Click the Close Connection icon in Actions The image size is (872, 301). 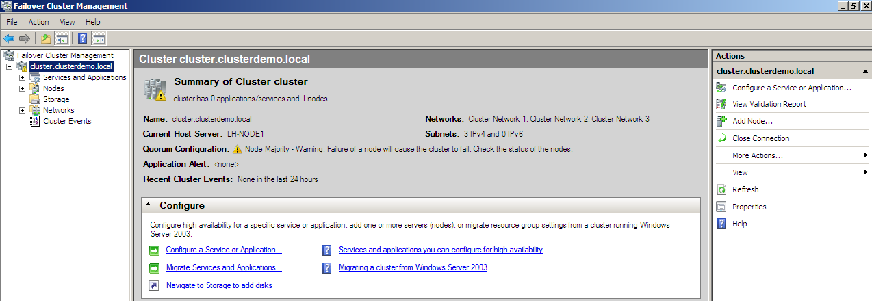coord(721,138)
